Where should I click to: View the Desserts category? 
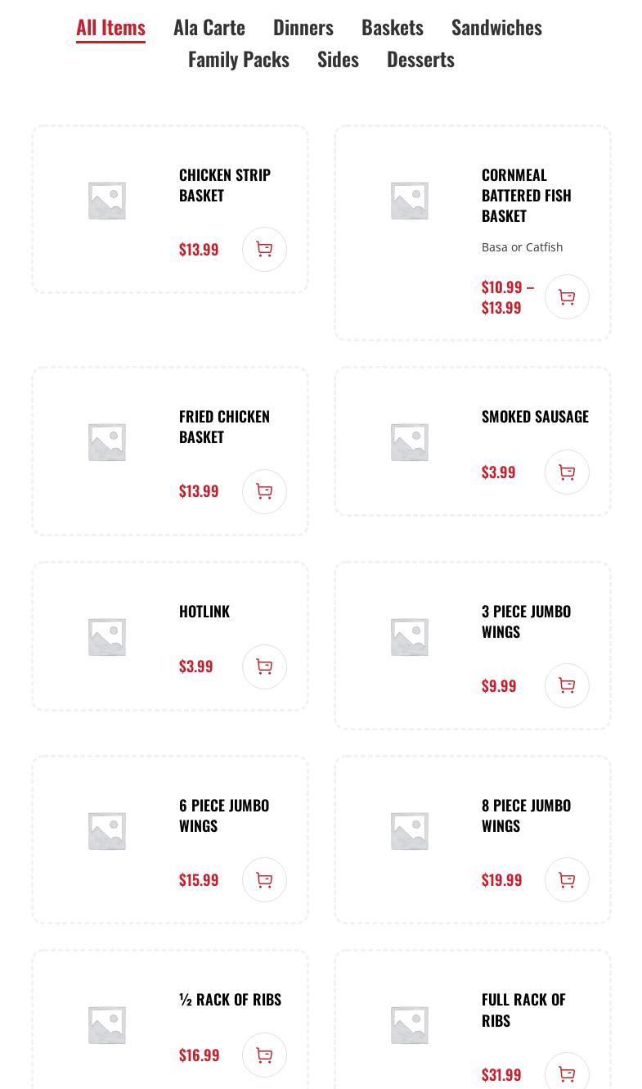coord(420,59)
